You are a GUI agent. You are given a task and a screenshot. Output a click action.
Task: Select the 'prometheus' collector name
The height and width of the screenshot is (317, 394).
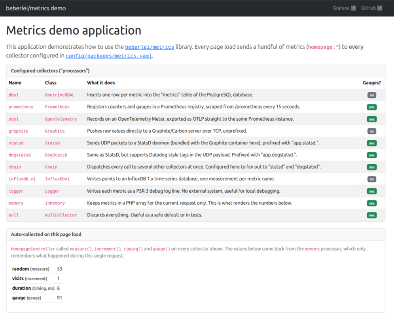pos(21,107)
